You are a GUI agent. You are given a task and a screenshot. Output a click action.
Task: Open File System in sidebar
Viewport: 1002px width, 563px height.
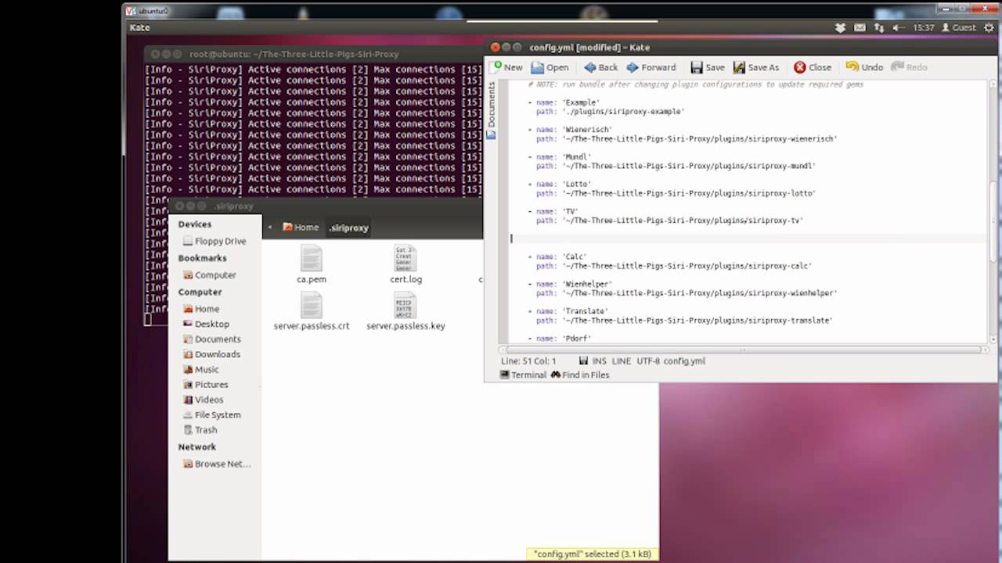tap(212, 415)
